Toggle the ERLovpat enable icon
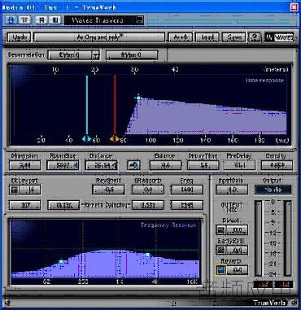The image size is (301, 310). (x=14, y=190)
